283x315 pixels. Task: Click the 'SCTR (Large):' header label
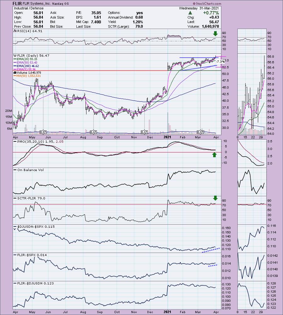pyautogui.click(x=119, y=26)
